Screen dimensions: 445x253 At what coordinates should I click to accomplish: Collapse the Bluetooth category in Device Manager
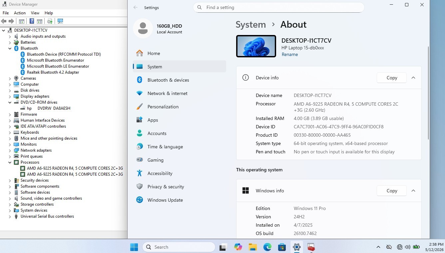10,48
